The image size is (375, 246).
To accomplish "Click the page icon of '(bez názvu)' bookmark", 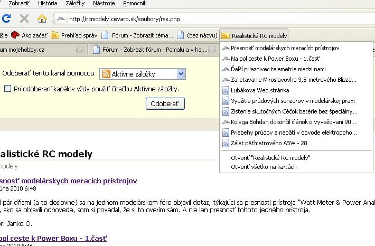I will (181, 35).
